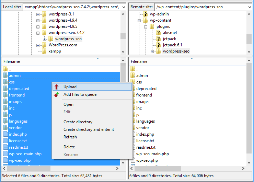Choose Add files to queue
Screen dimensions: 254x182
tap(92, 94)
